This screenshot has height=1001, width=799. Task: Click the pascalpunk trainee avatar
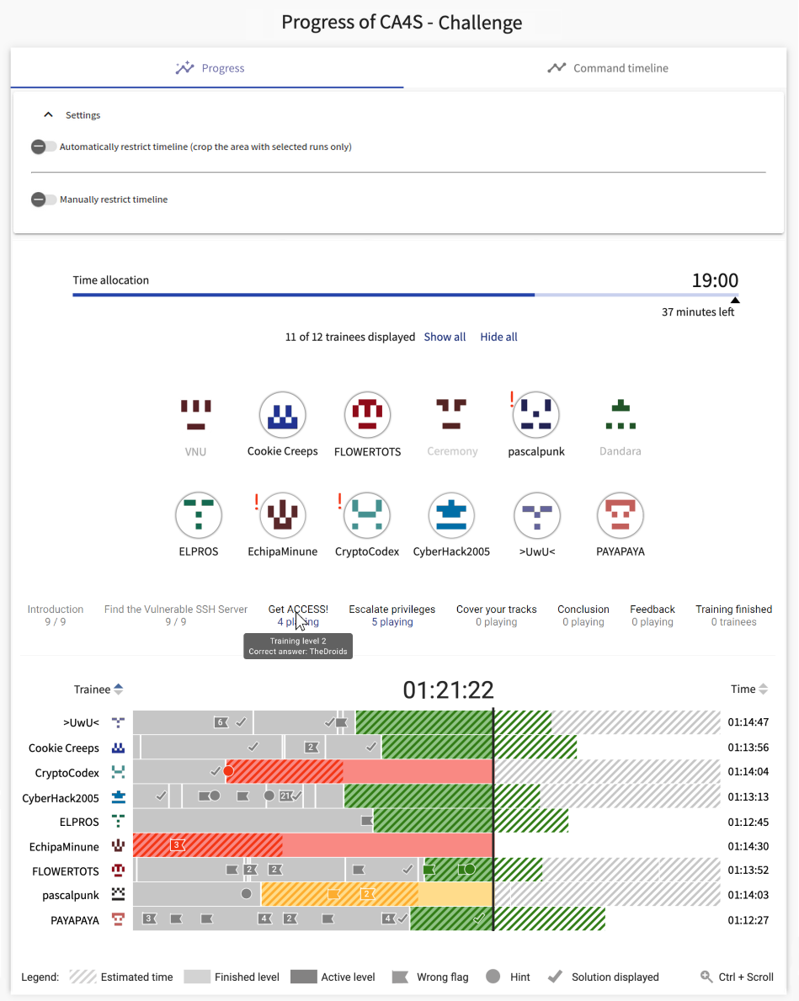pos(536,415)
